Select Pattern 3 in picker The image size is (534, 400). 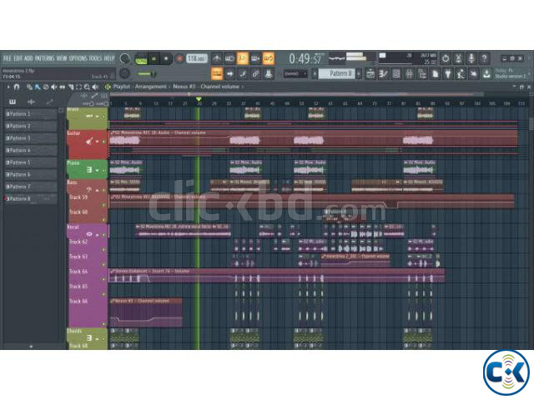31,138
